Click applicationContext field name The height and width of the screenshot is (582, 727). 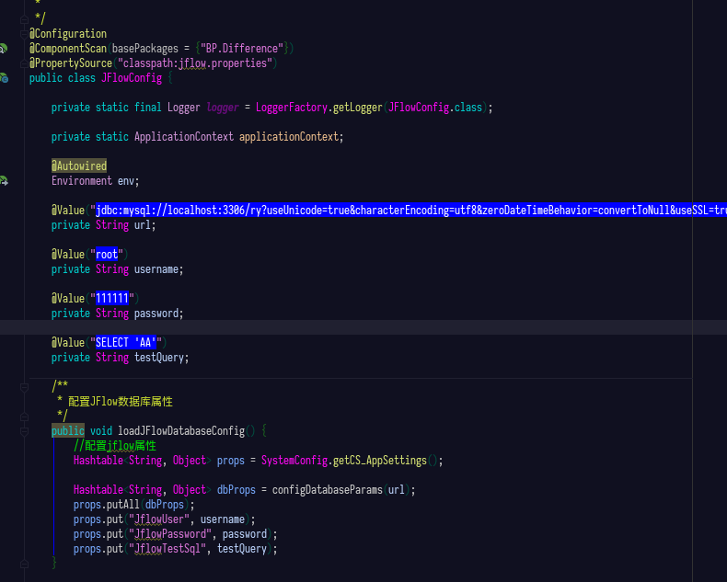click(289, 137)
